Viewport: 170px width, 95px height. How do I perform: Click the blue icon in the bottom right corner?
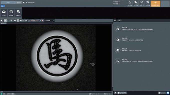point(168,93)
